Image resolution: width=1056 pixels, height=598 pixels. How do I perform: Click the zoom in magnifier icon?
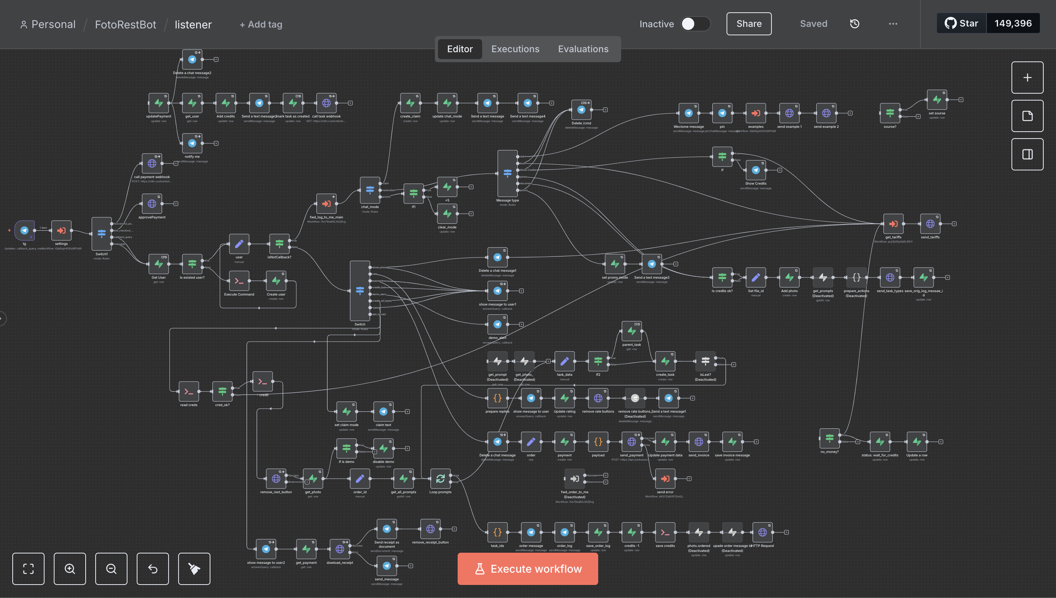click(70, 568)
